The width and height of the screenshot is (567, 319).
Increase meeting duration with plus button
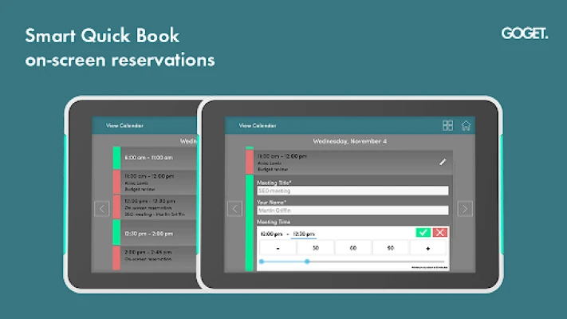(x=427, y=248)
